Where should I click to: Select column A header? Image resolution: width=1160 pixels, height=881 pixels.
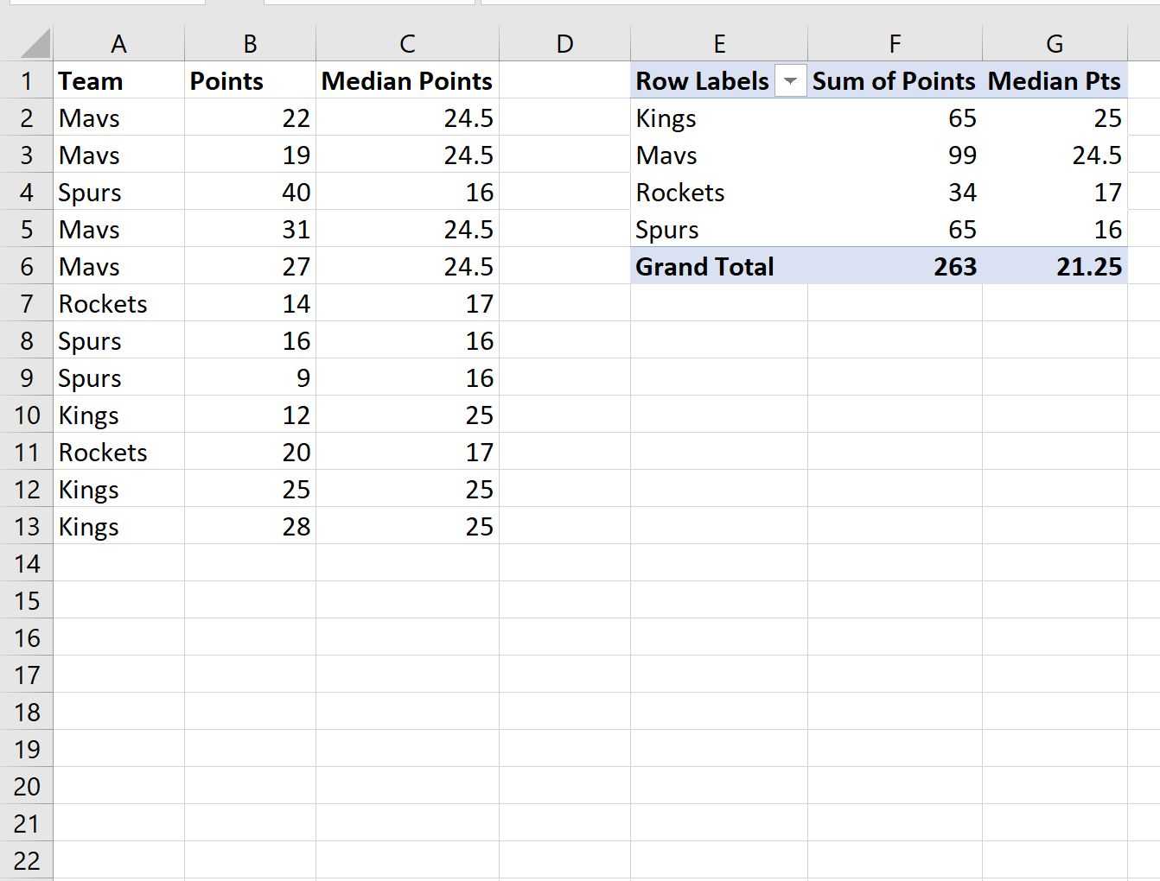click(x=118, y=43)
